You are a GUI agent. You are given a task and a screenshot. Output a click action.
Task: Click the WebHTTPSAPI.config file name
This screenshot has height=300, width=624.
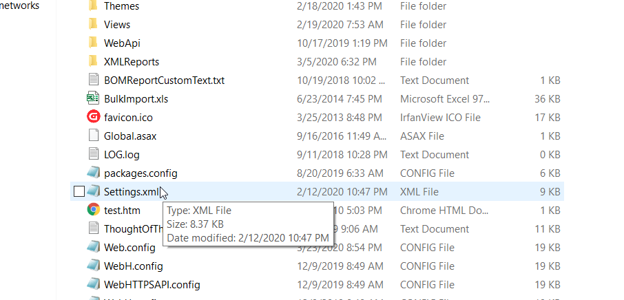tap(152, 285)
